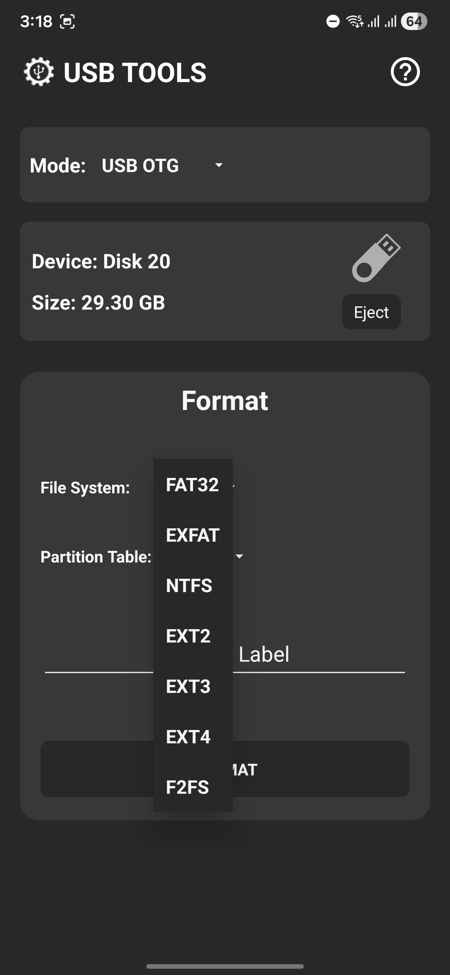Tap the screen capture status icon
The width and height of the screenshot is (450, 975).
(67, 21)
